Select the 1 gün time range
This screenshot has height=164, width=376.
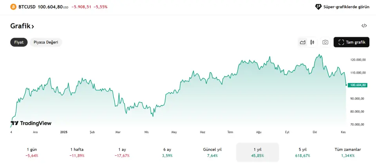(x=32, y=152)
